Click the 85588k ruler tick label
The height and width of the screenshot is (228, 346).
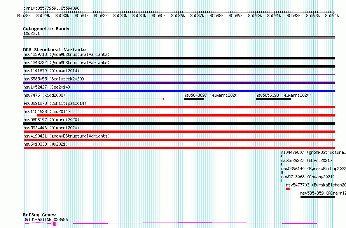coord(217,16)
